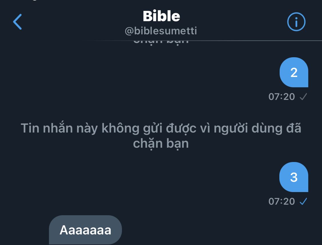Select the sent message bubble containing 2
The image size is (322, 245).
(294, 72)
